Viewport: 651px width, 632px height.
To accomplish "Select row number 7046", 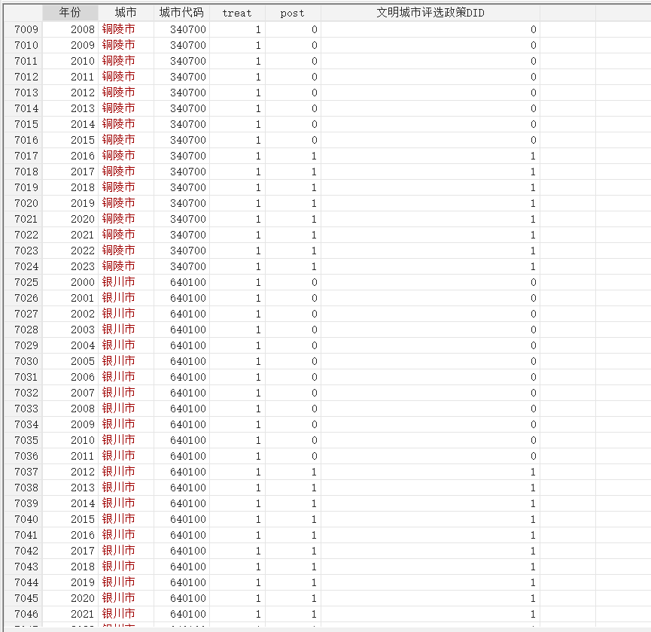I will point(23,614).
